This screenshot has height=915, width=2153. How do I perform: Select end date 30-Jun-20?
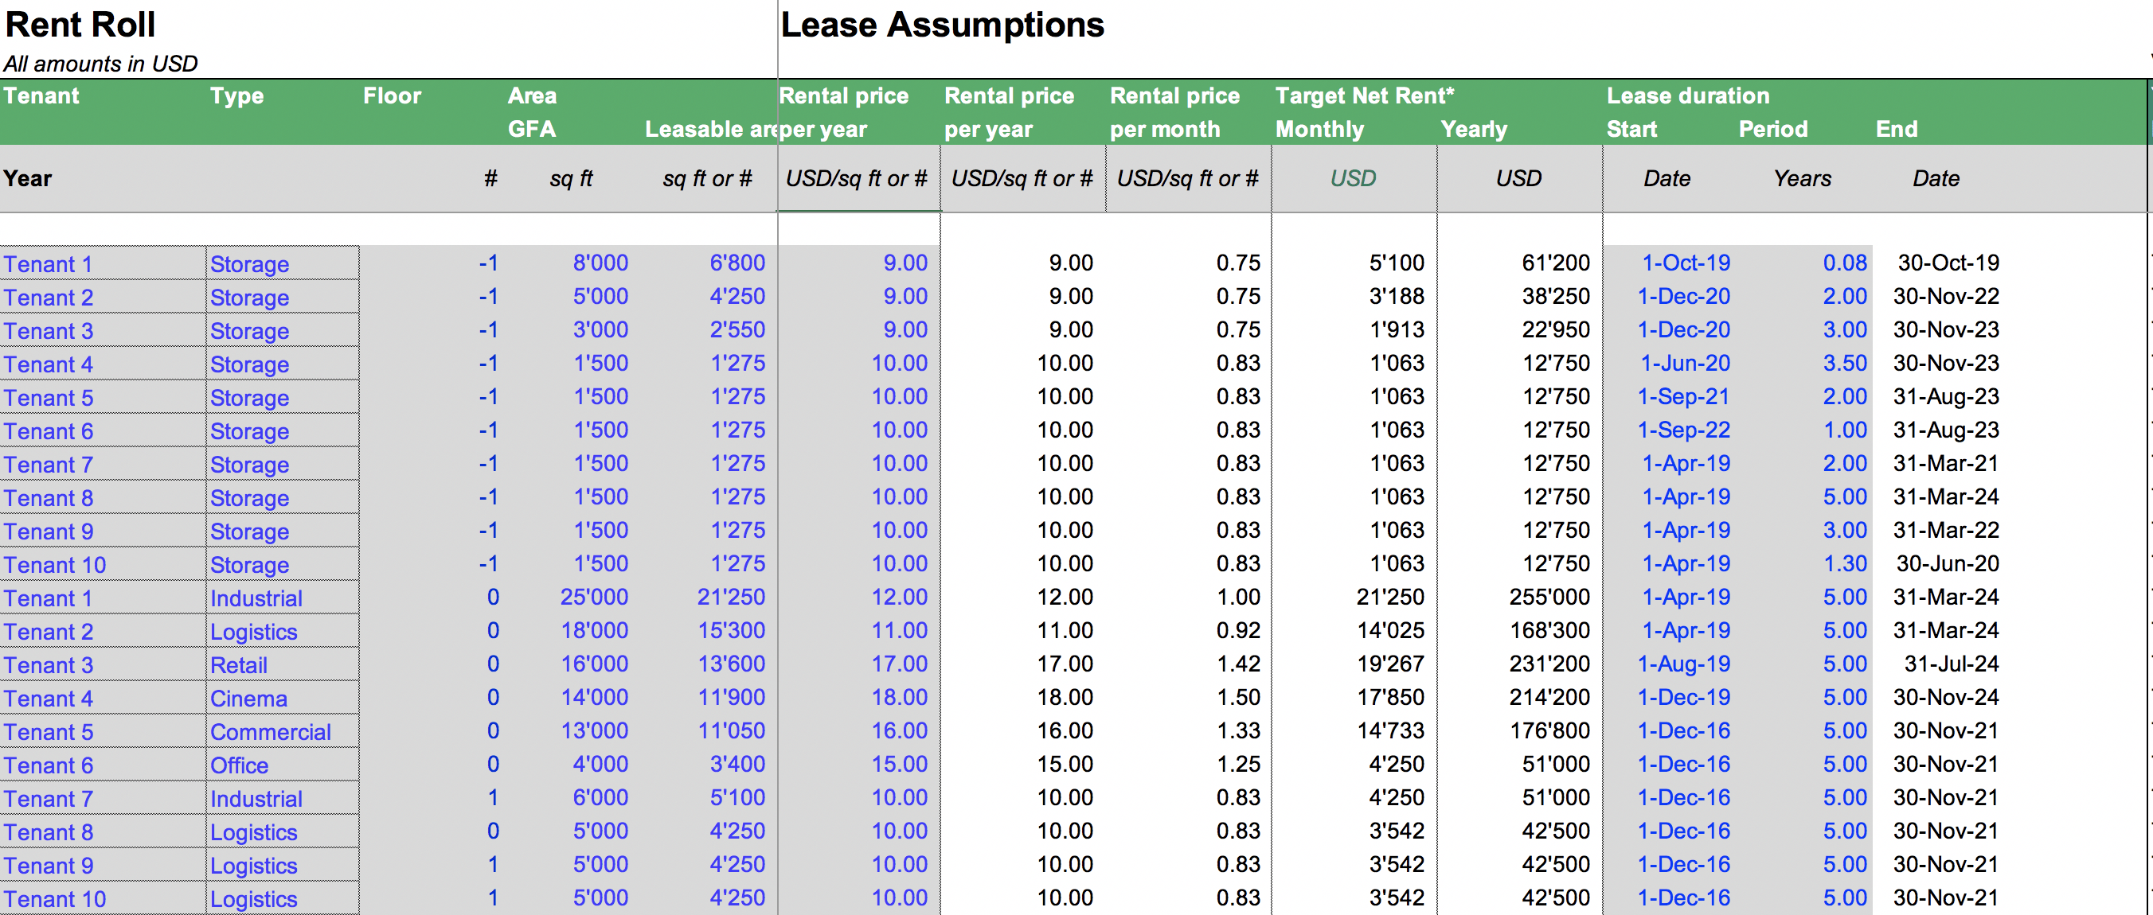1948,563
